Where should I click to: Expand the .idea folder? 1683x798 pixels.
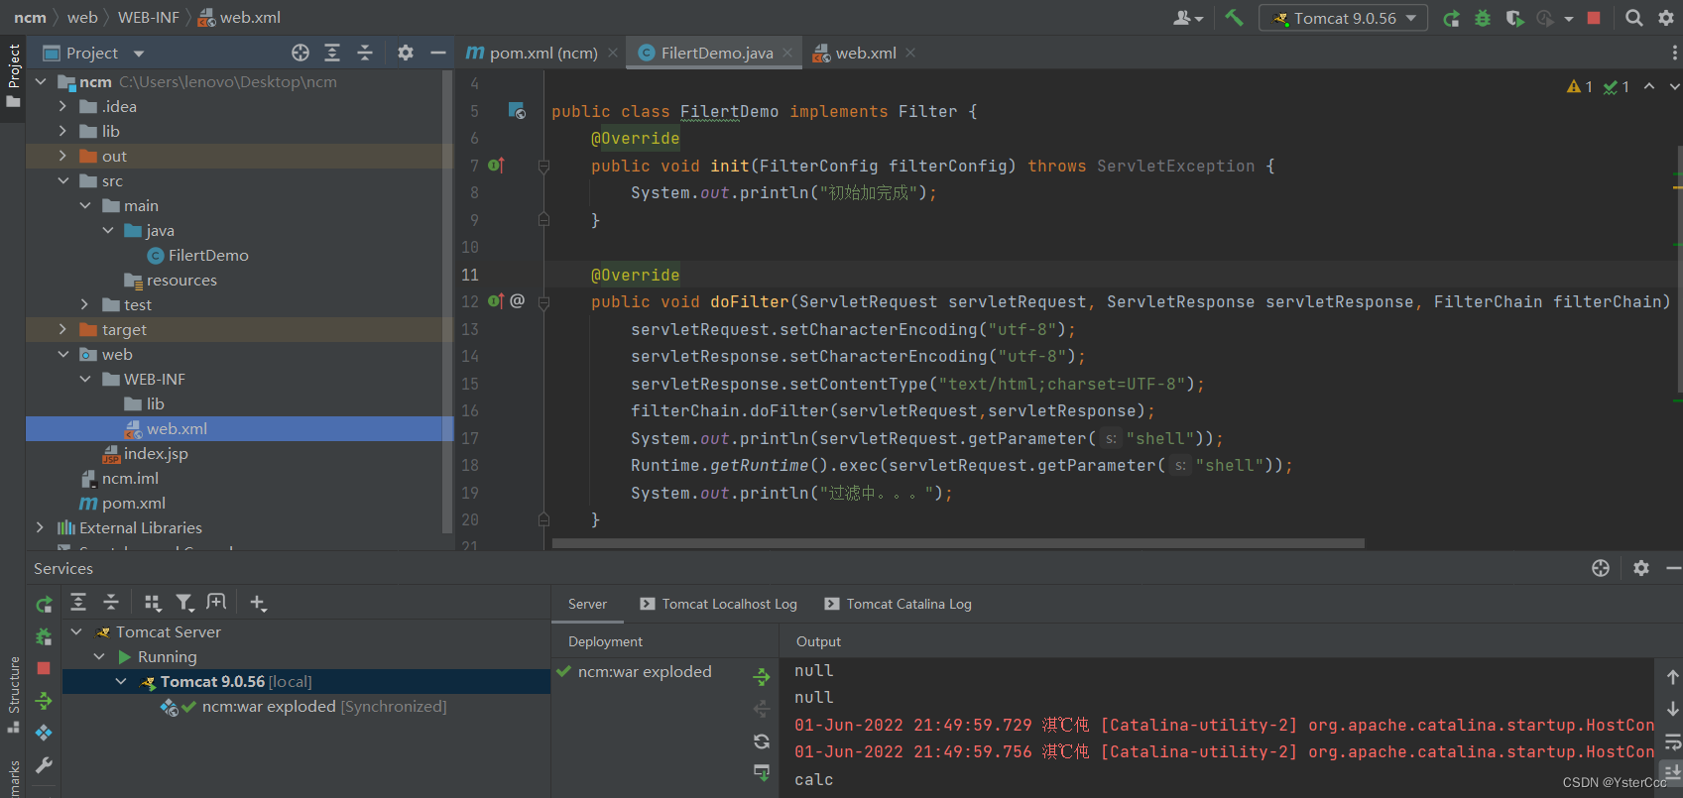coord(62,106)
